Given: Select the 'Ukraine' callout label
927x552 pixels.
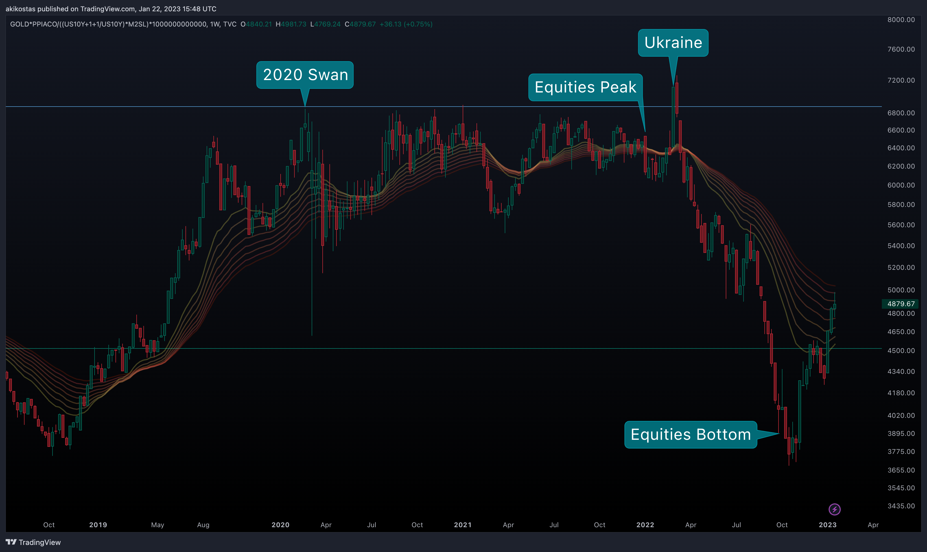Looking at the screenshot, I should coord(673,43).
